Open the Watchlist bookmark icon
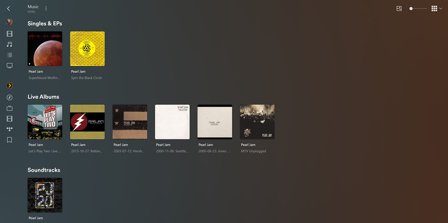The image size is (448, 223). [9, 140]
